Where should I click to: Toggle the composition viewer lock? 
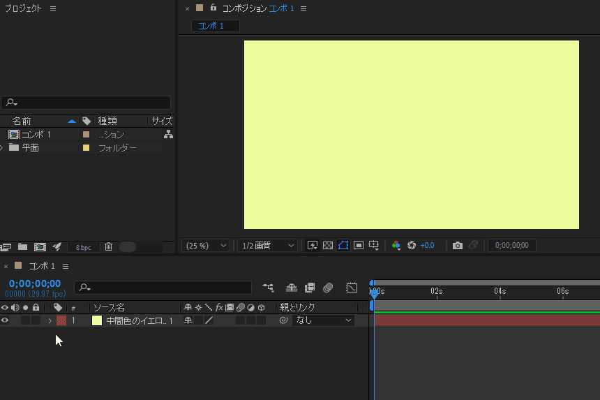(213, 8)
